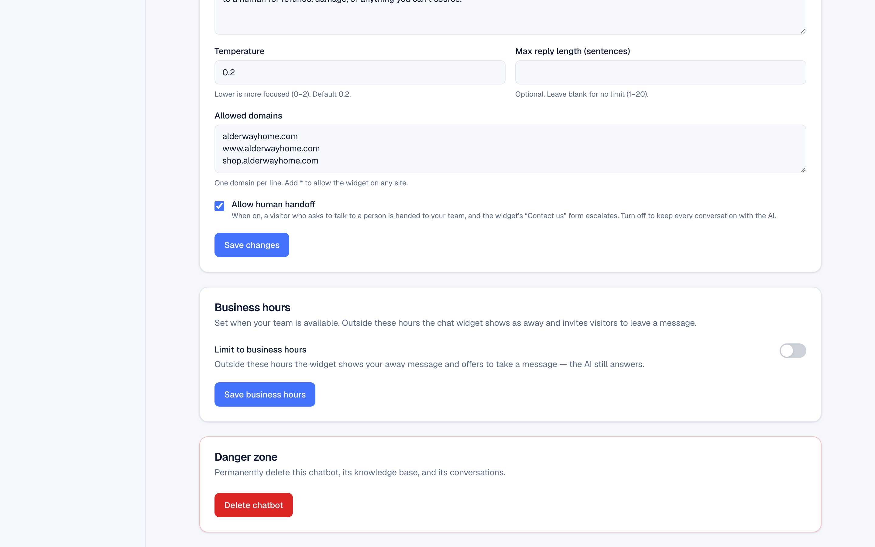Click the Temperature input field
This screenshot has height=547, width=875.
[x=360, y=72]
